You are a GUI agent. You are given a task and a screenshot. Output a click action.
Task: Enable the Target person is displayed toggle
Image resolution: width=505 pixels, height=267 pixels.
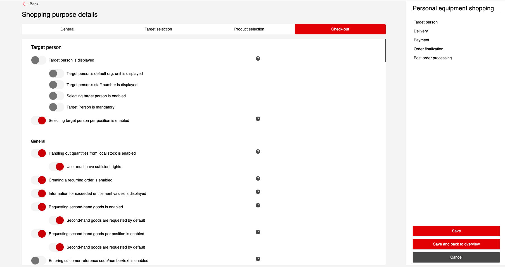tap(38, 60)
